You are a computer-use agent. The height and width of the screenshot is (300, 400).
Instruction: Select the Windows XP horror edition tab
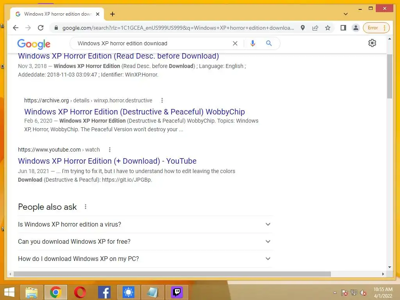click(x=57, y=14)
